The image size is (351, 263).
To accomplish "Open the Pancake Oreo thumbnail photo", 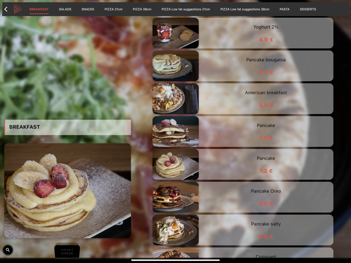I will (175, 197).
